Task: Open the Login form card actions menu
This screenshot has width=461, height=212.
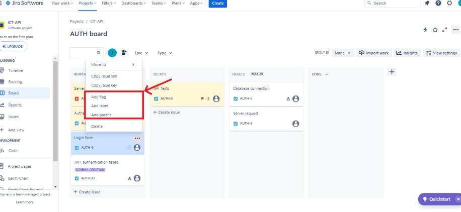Action: 137,138
